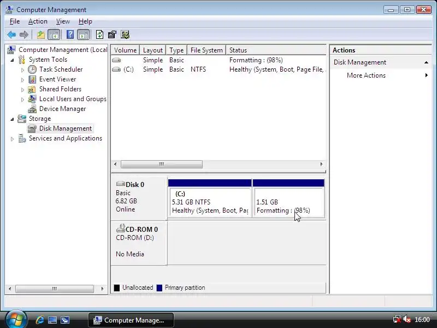Viewport: 437px width, 328px height.
Task: Click the Device Manager icon
Action: pyautogui.click(x=32, y=109)
